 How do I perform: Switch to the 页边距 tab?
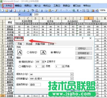coord(29,44)
